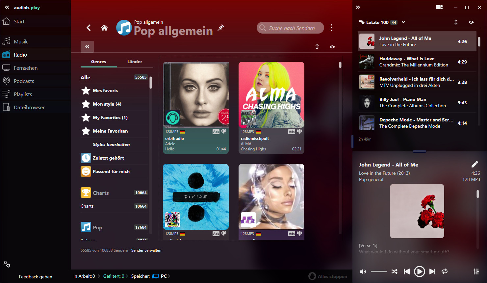Skip to previous track
Image resolution: width=487 pixels, height=283 pixels.
407,271
